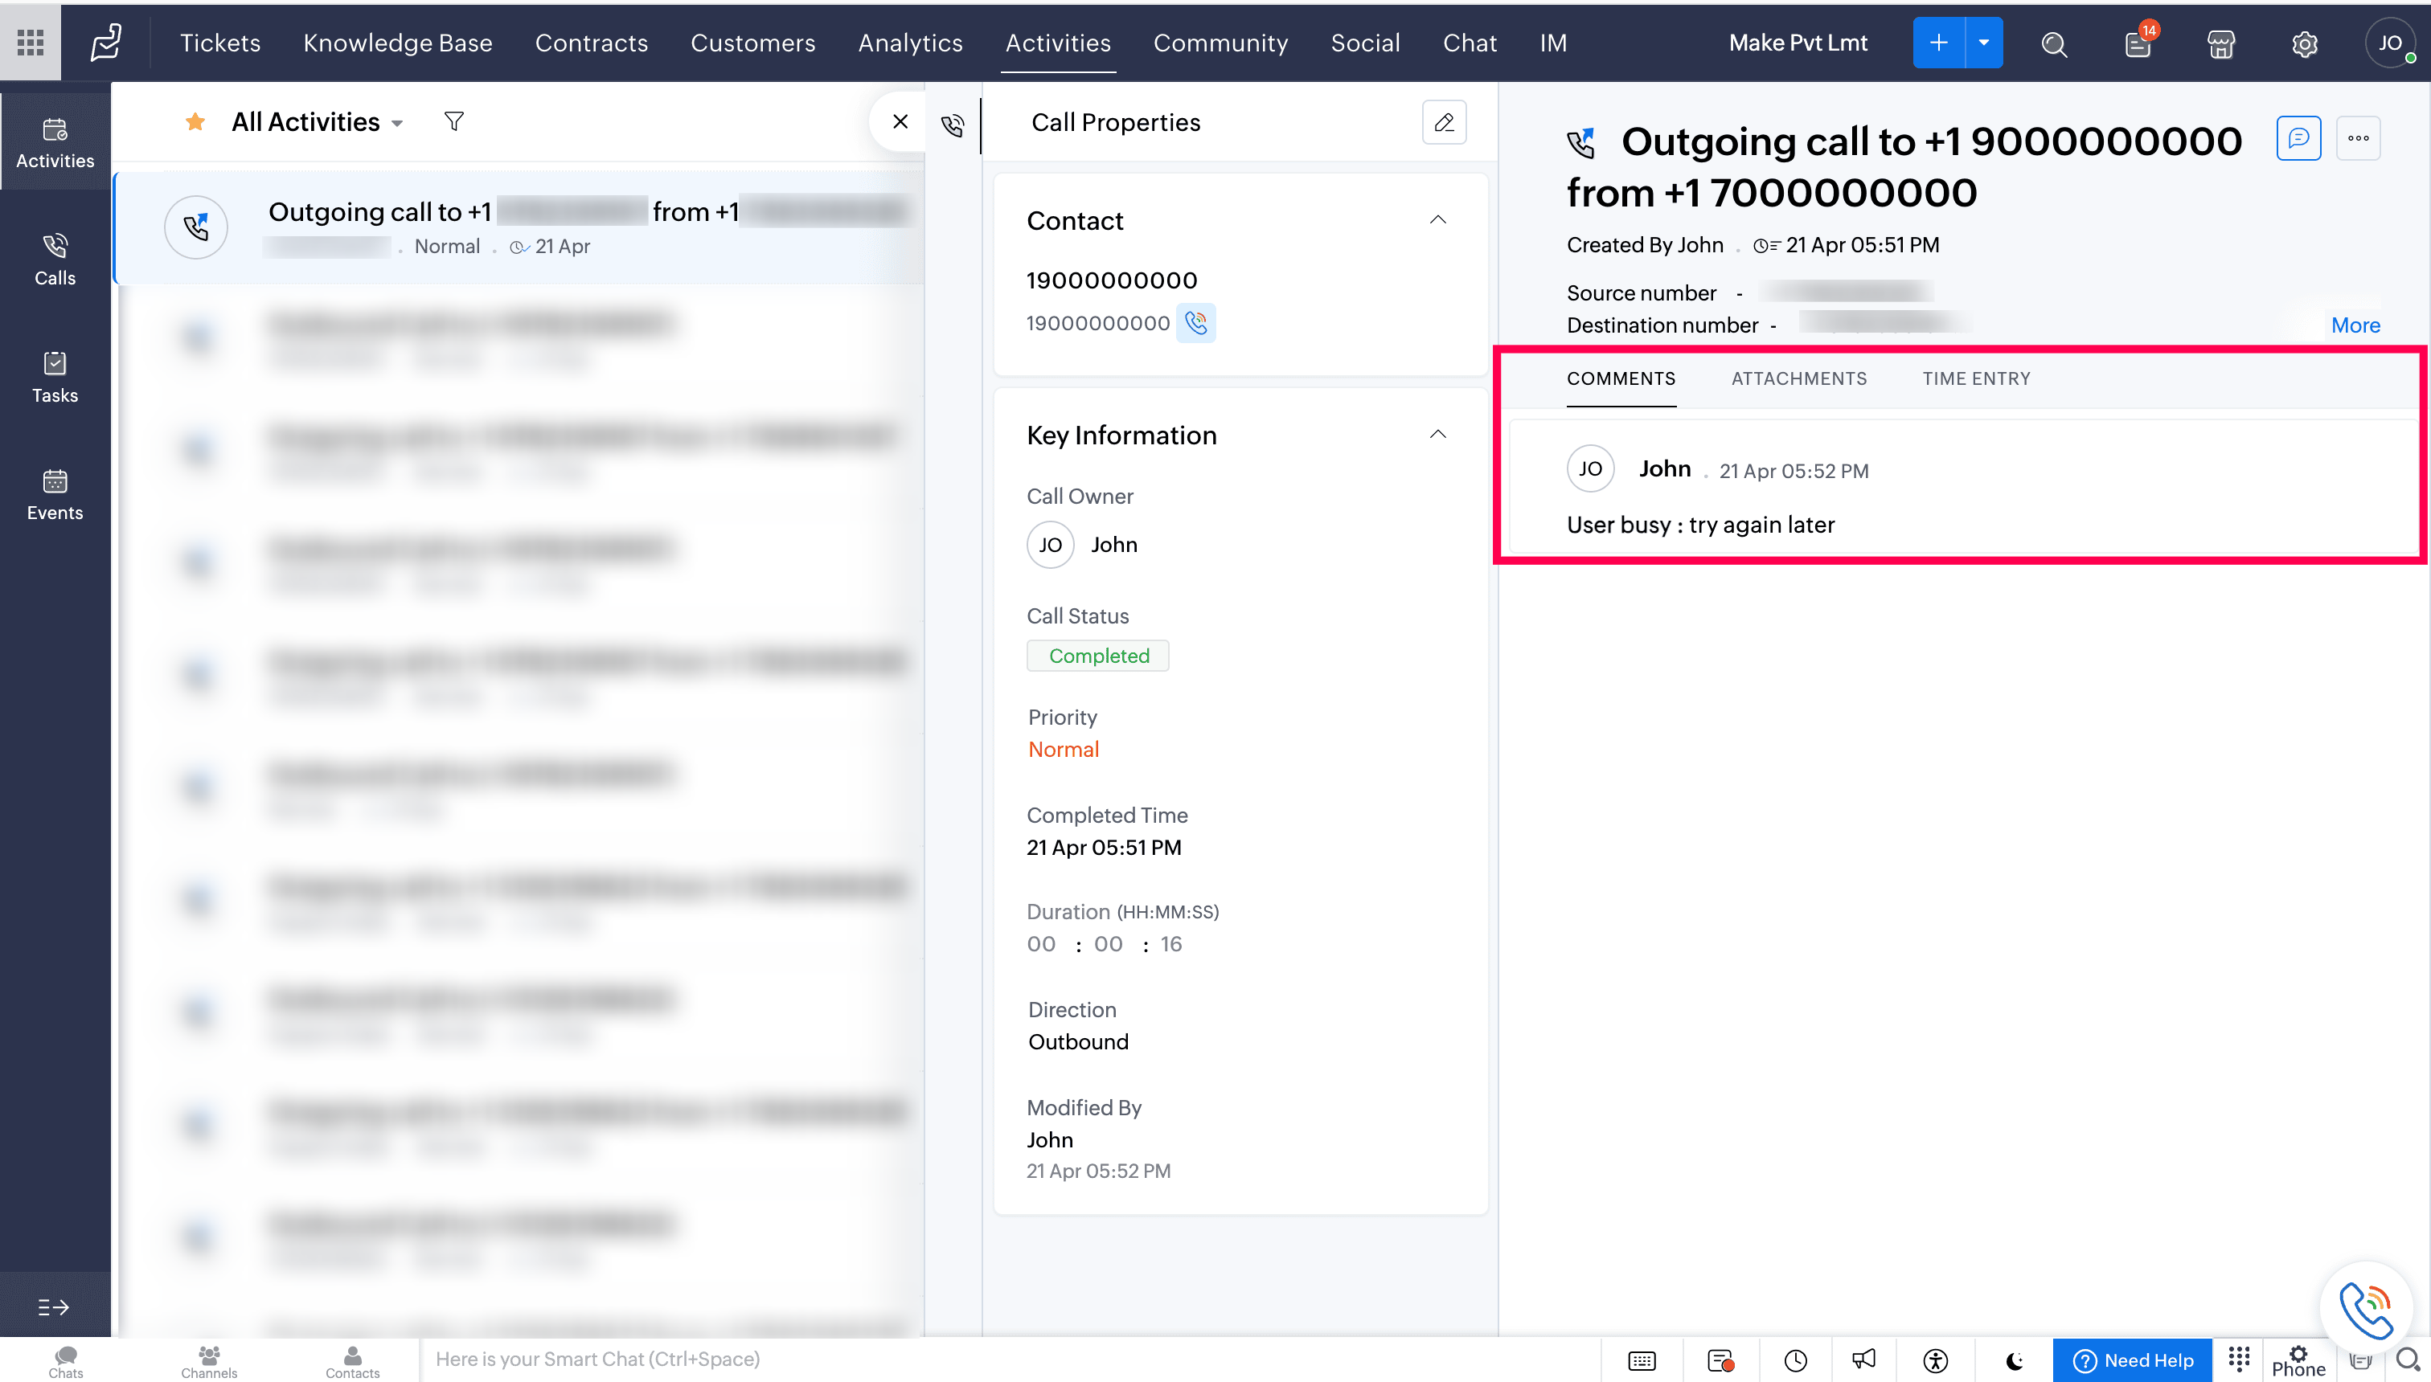Image resolution: width=2431 pixels, height=1382 pixels.
Task: Click the filter funnel icon beside All Activities
Action: [454, 121]
